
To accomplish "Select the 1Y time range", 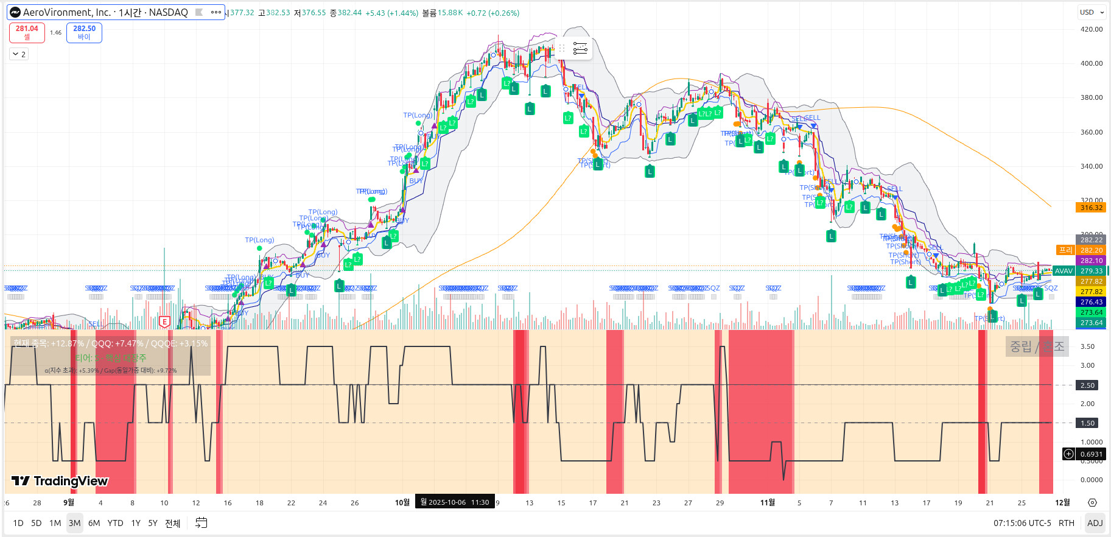I will [x=136, y=522].
